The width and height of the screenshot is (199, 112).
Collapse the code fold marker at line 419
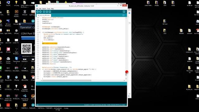(x=40, y=69)
